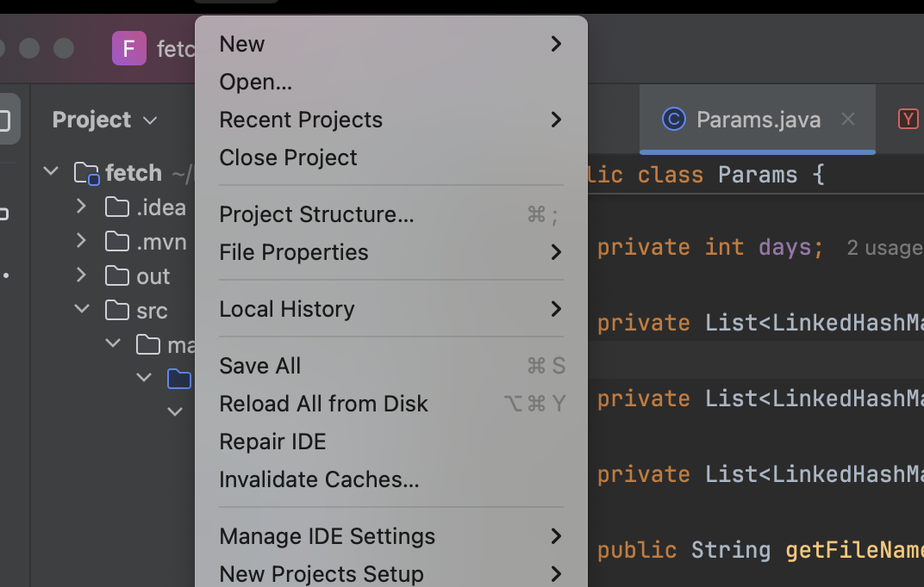924x587 pixels.
Task: Click the fetch module folder icon
Action: click(x=86, y=173)
